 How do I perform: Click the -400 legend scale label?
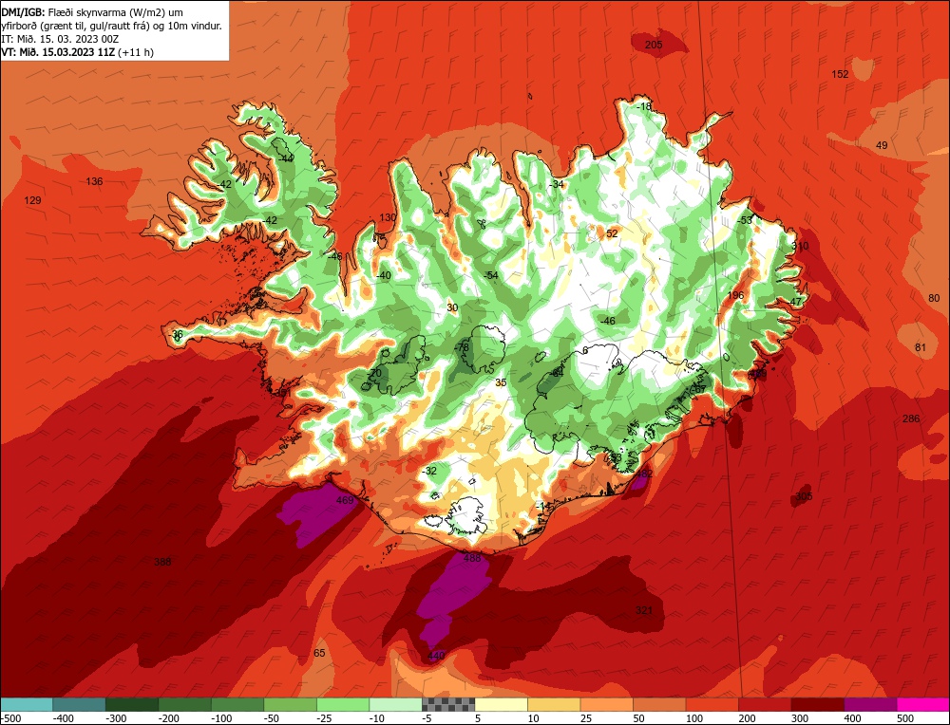coord(63,717)
